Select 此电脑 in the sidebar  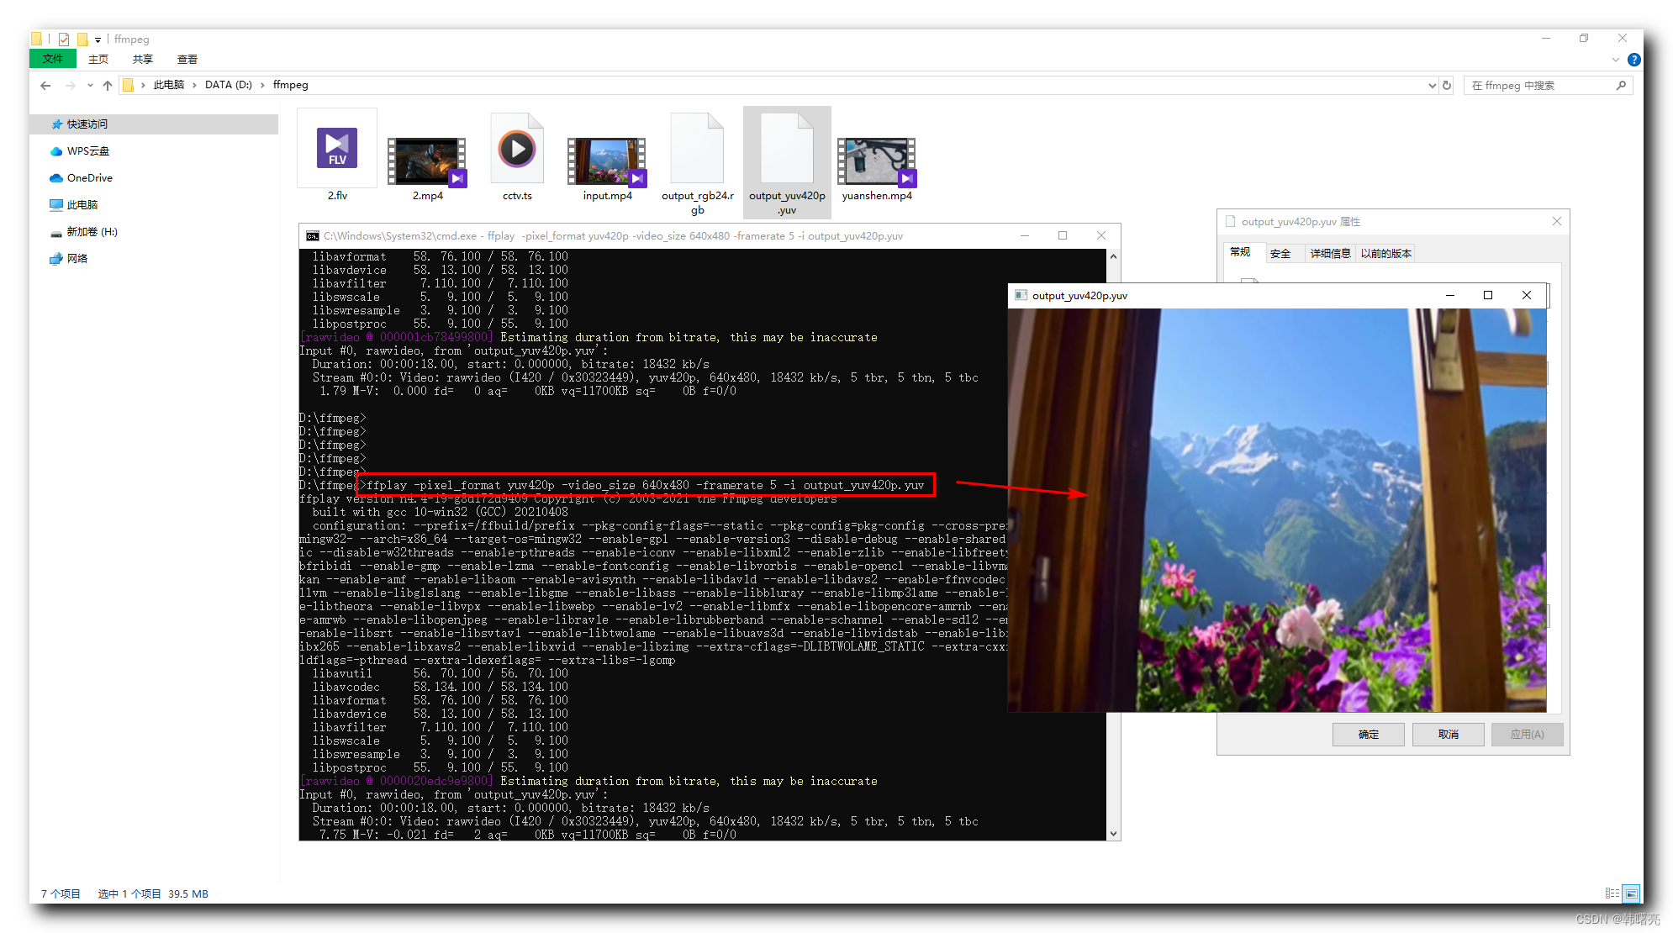point(81,204)
